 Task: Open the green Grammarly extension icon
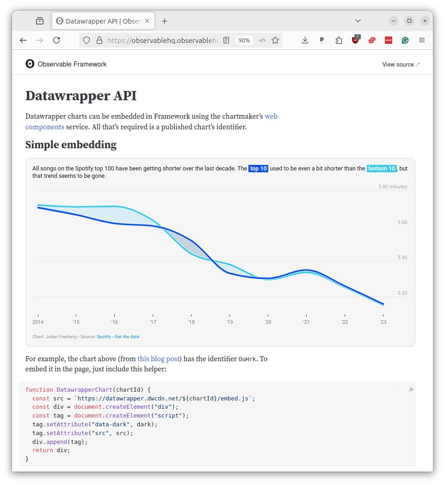tap(405, 40)
